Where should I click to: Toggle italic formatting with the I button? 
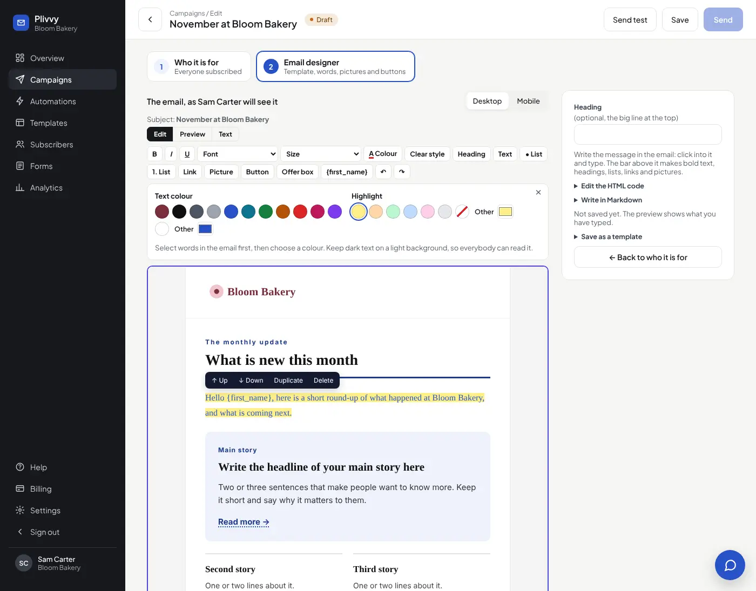pyautogui.click(x=171, y=154)
